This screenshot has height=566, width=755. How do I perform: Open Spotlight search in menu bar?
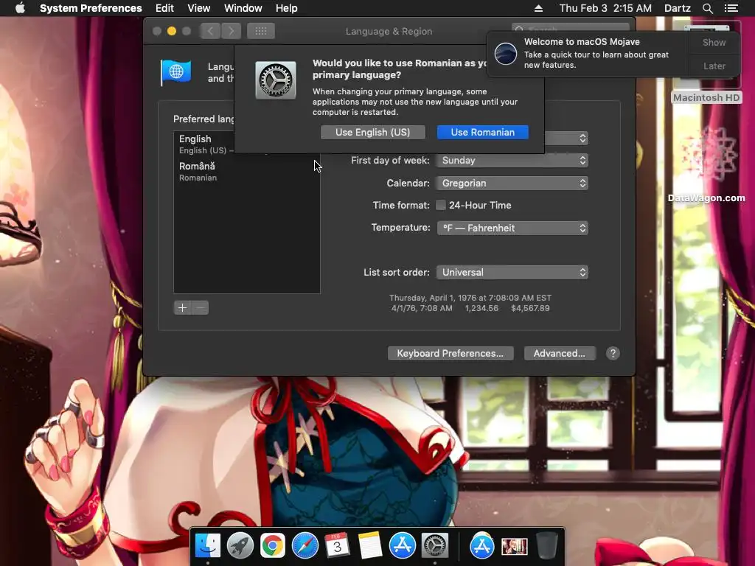point(707,8)
